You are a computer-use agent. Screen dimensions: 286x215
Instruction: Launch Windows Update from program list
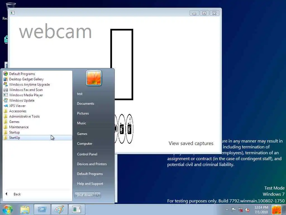click(37, 101)
